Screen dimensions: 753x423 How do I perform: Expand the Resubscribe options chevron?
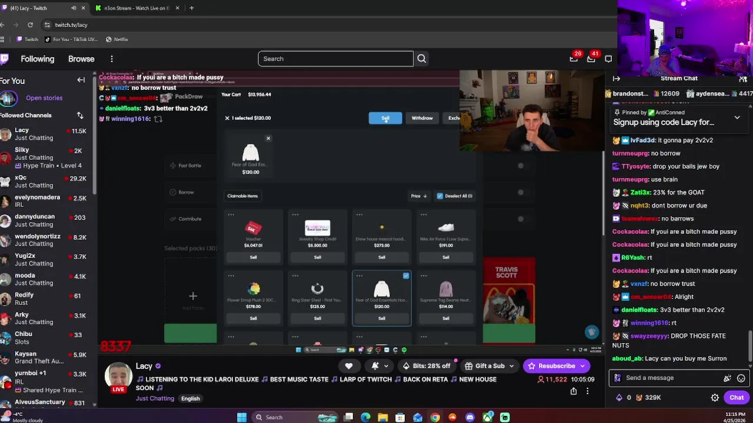tap(582, 366)
